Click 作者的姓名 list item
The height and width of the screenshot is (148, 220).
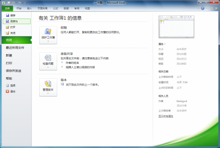(72, 63)
